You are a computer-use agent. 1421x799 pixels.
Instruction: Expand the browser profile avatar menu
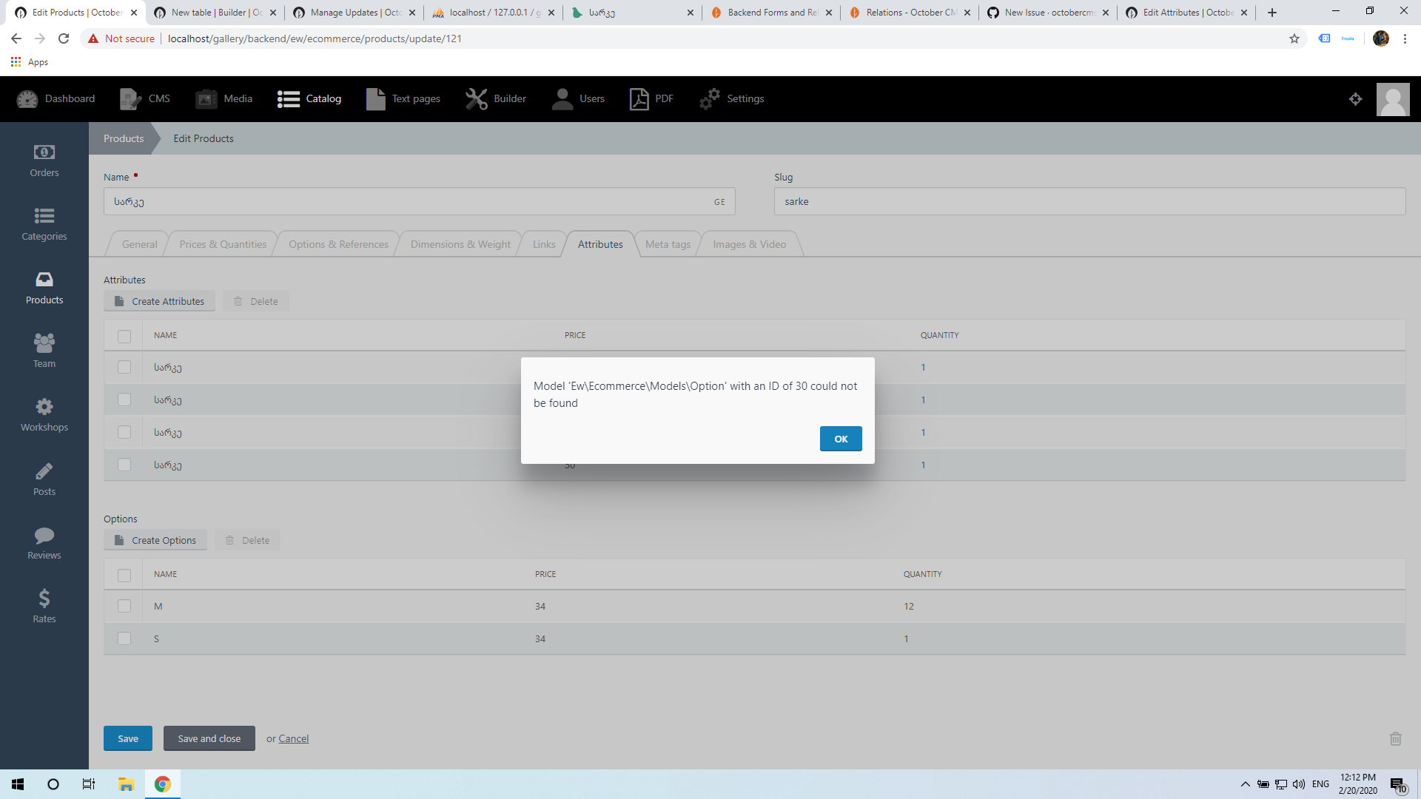click(x=1381, y=38)
